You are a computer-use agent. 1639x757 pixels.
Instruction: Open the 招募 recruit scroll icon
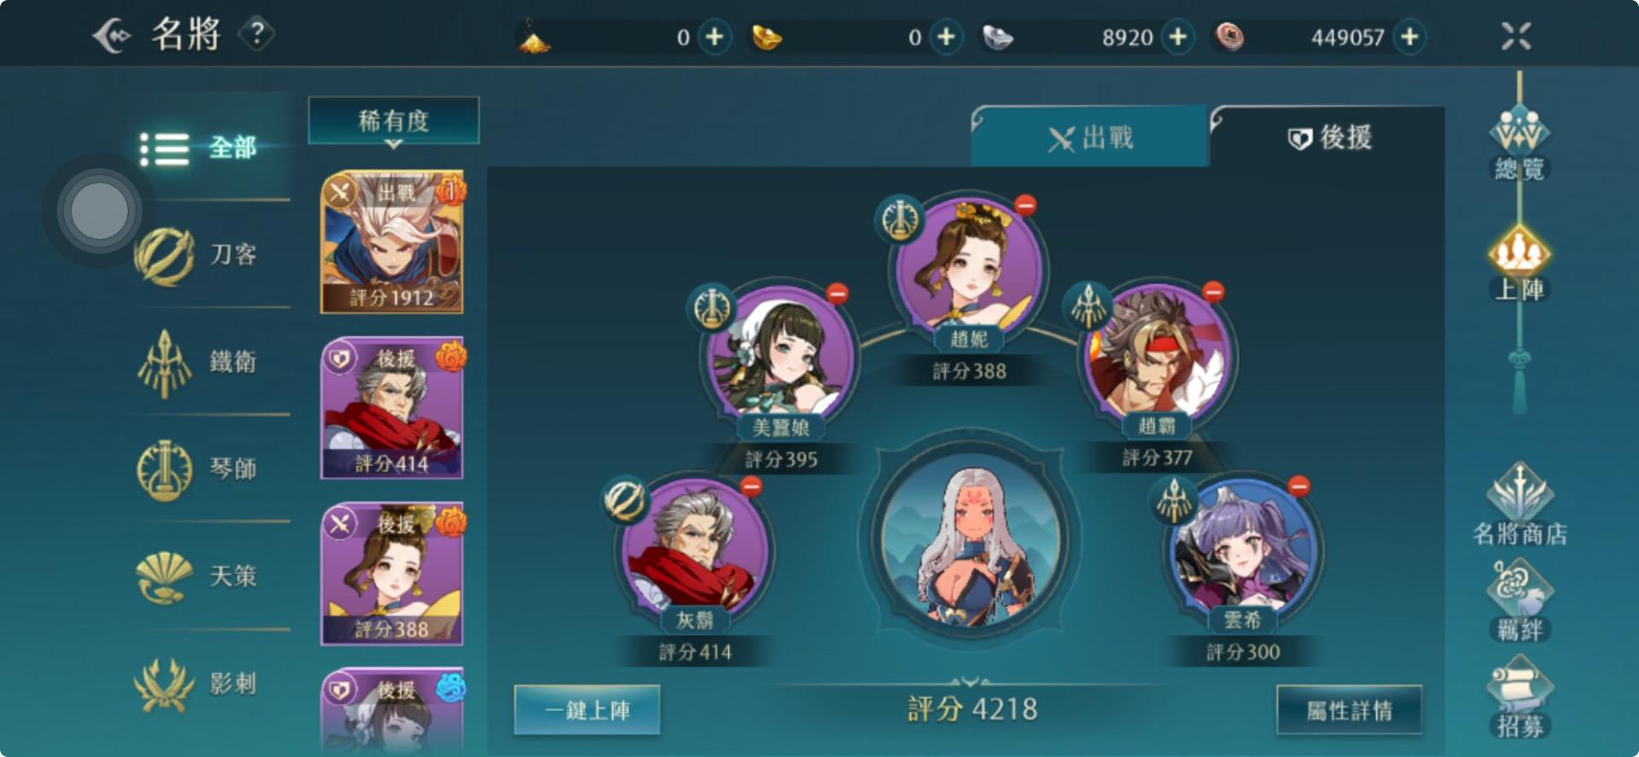(x=1519, y=697)
